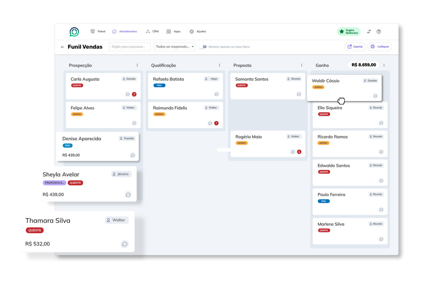Open Ganho column three-dot menu
This screenshot has height=284, width=427.
point(384,65)
